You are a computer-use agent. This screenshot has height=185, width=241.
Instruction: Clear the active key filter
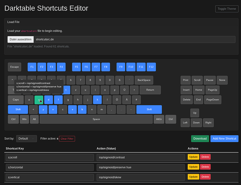pos(67,139)
